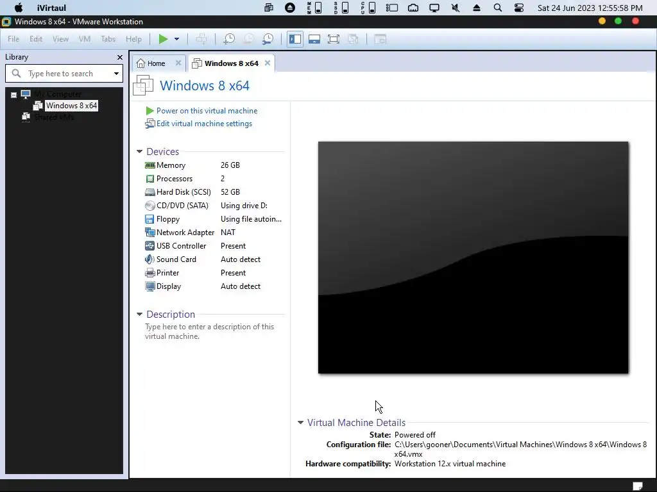Click the Spotlight search icon in menu bar

[498, 8]
